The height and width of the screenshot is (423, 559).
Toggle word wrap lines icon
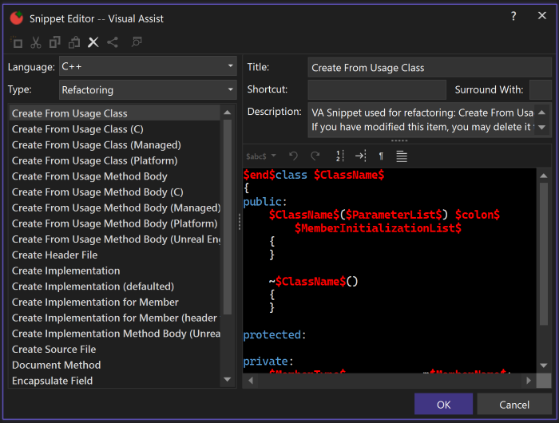coord(402,156)
